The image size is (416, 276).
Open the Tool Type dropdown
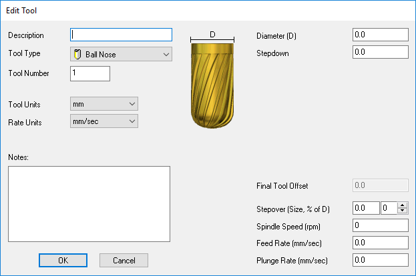121,55
